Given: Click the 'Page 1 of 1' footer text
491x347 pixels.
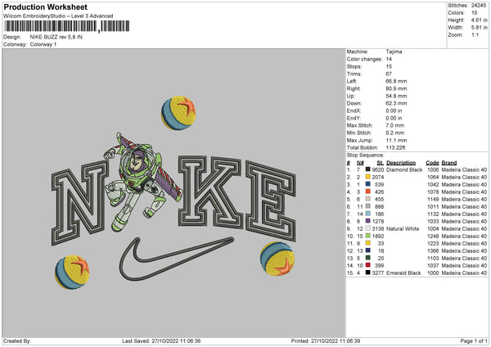Looking at the screenshot, I should [474, 340].
